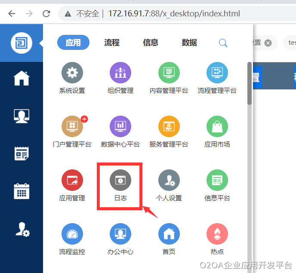Image resolution: width=296 pixels, height=273 pixels.
Task: Open 个人设置 app icon
Action: click(x=169, y=181)
